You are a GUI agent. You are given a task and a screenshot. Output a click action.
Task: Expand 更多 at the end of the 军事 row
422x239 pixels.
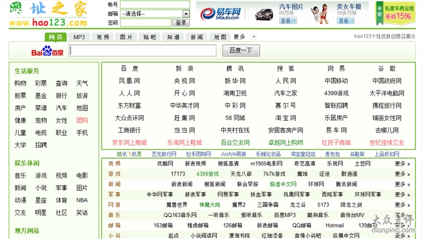[402, 194]
